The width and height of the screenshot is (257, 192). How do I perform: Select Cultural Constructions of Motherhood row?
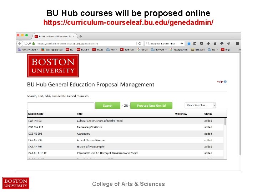coord(125,121)
